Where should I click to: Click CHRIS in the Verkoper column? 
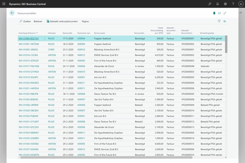tap(51, 50)
